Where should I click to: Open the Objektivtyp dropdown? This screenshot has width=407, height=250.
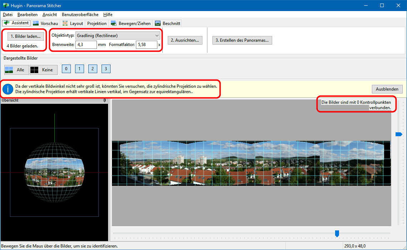118,36
